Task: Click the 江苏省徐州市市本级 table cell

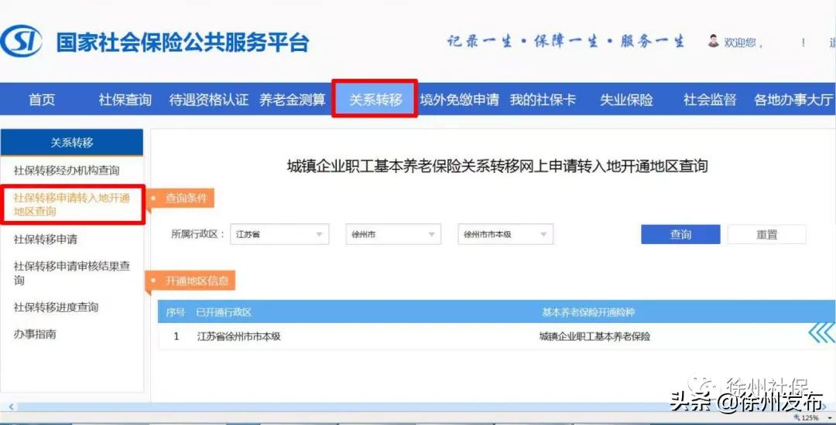Action: tap(239, 336)
